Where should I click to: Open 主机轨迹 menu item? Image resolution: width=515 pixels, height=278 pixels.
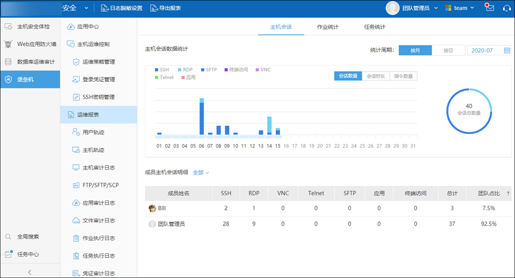(x=99, y=150)
